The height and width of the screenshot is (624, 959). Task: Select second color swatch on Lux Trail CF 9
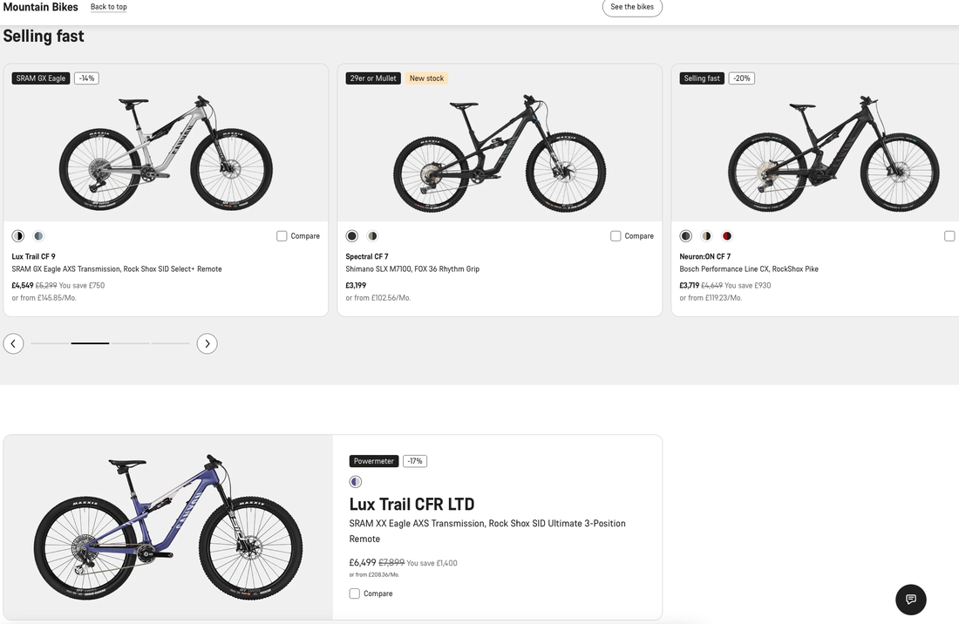38,236
